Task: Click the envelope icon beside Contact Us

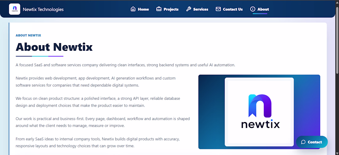Action: pos(219,9)
